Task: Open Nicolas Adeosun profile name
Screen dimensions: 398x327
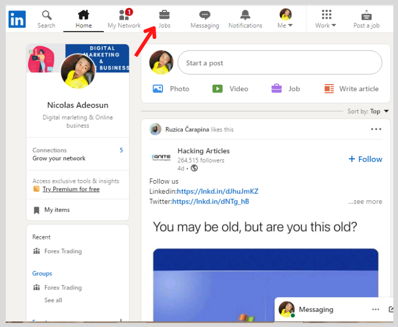Action: pos(78,105)
